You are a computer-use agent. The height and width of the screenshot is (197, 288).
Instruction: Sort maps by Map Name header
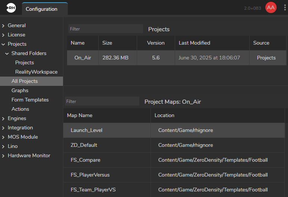pyautogui.click(x=79, y=115)
